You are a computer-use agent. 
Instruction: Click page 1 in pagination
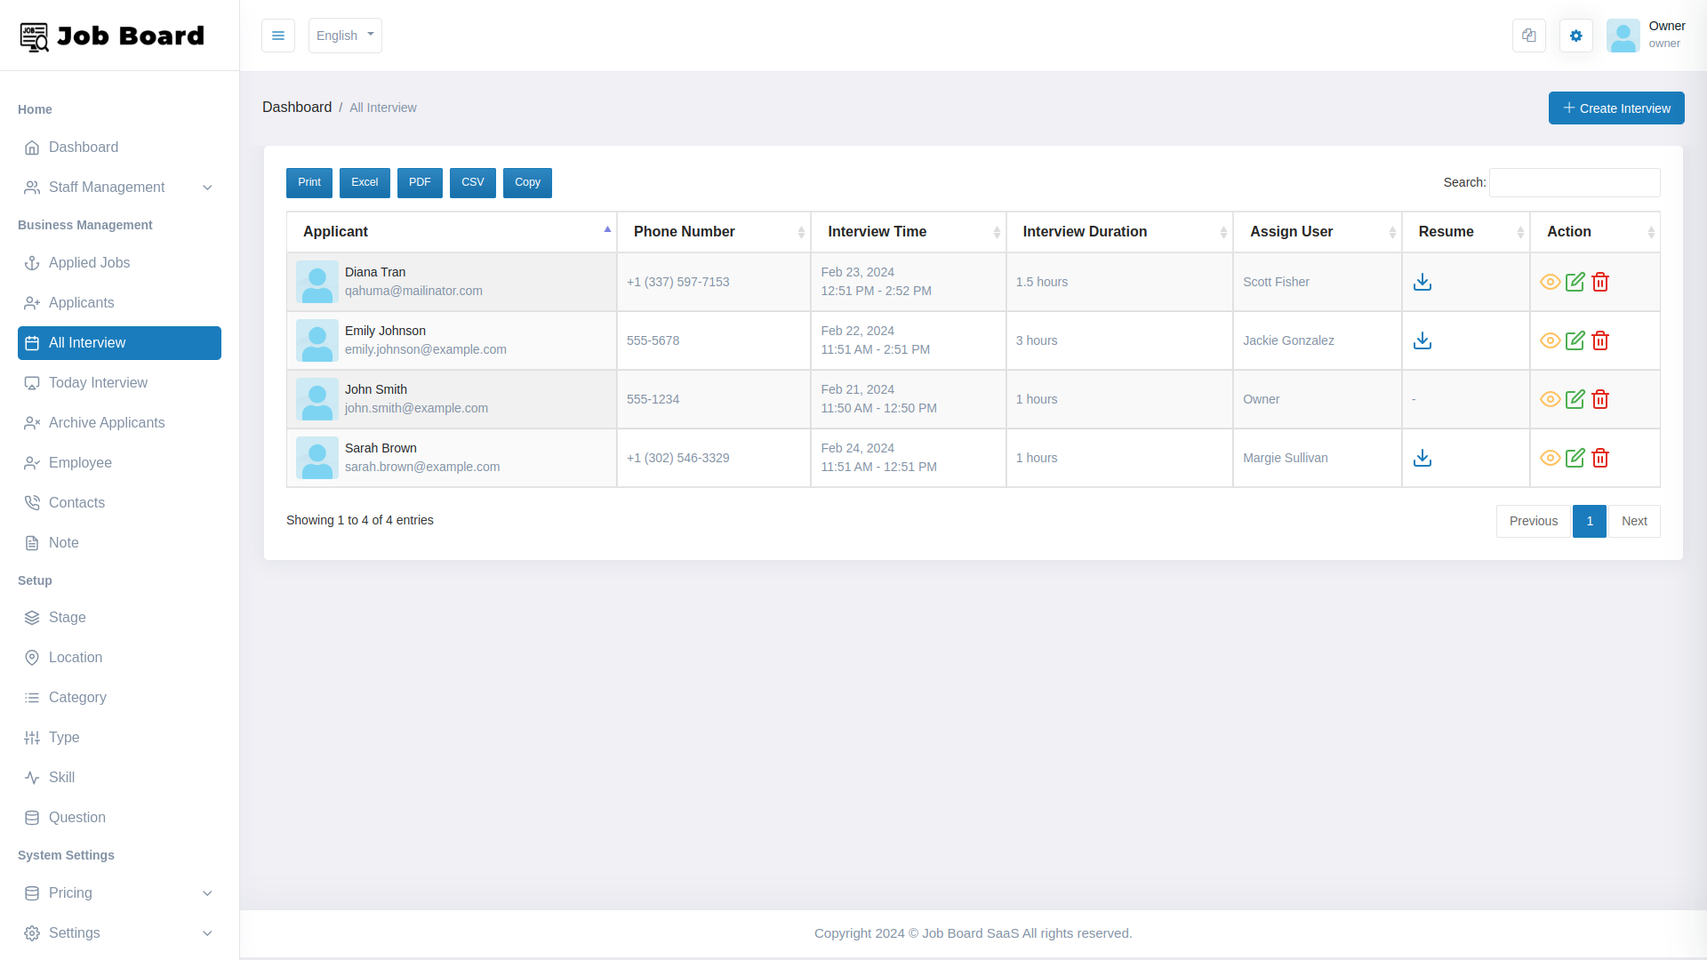pos(1589,521)
